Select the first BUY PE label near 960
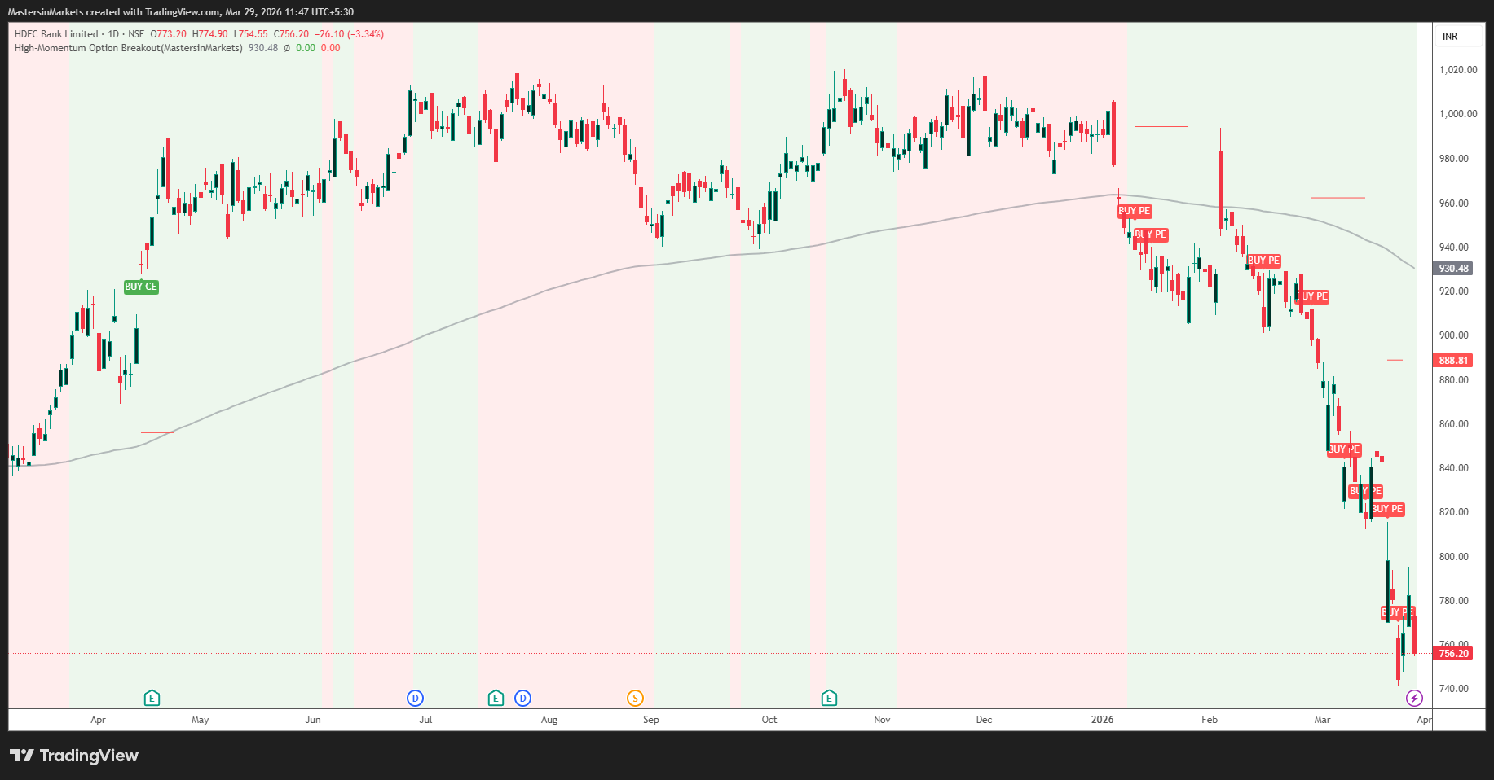This screenshot has height=780, width=1494. [1134, 211]
